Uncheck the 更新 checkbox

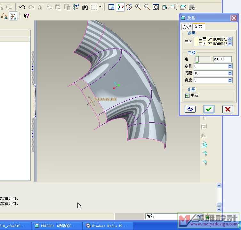(188, 96)
